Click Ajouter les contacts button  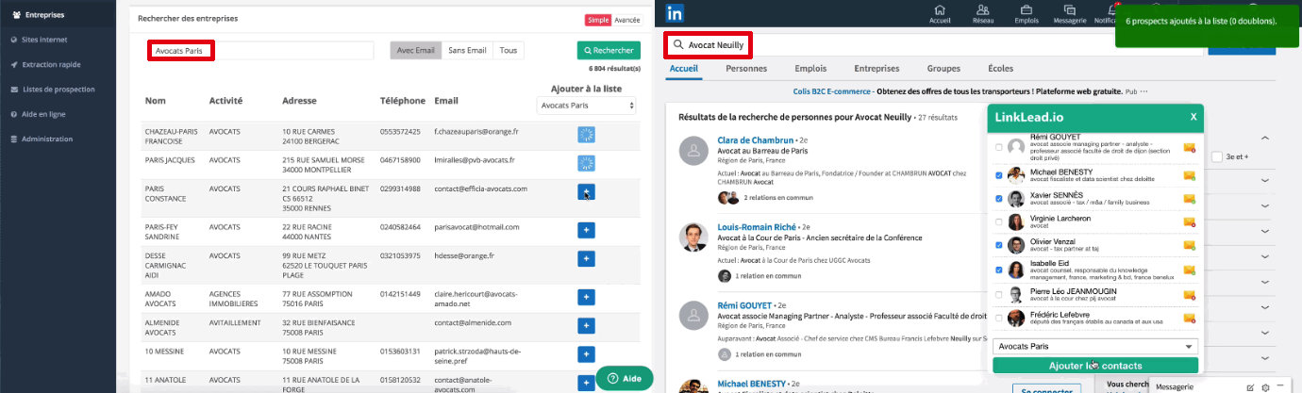click(1095, 366)
